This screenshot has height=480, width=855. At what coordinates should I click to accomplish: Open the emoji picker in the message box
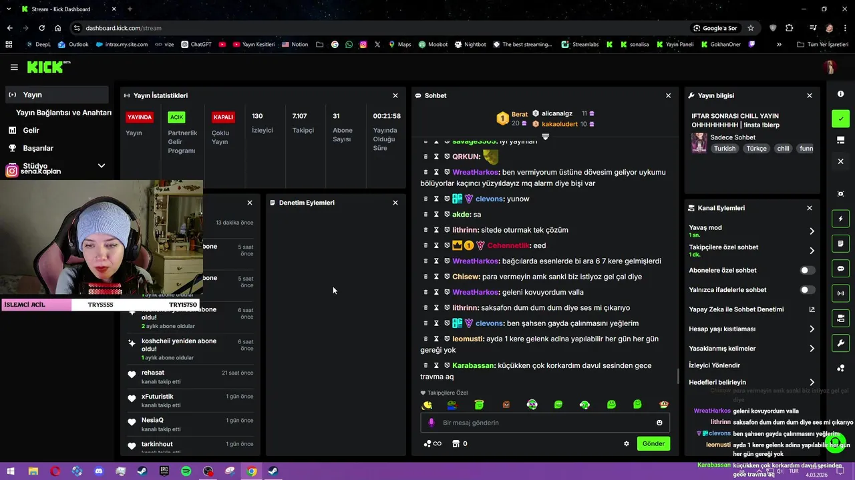tap(659, 423)
